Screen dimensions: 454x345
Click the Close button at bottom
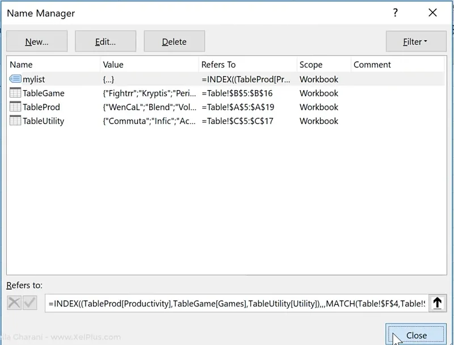coord(416,335)
